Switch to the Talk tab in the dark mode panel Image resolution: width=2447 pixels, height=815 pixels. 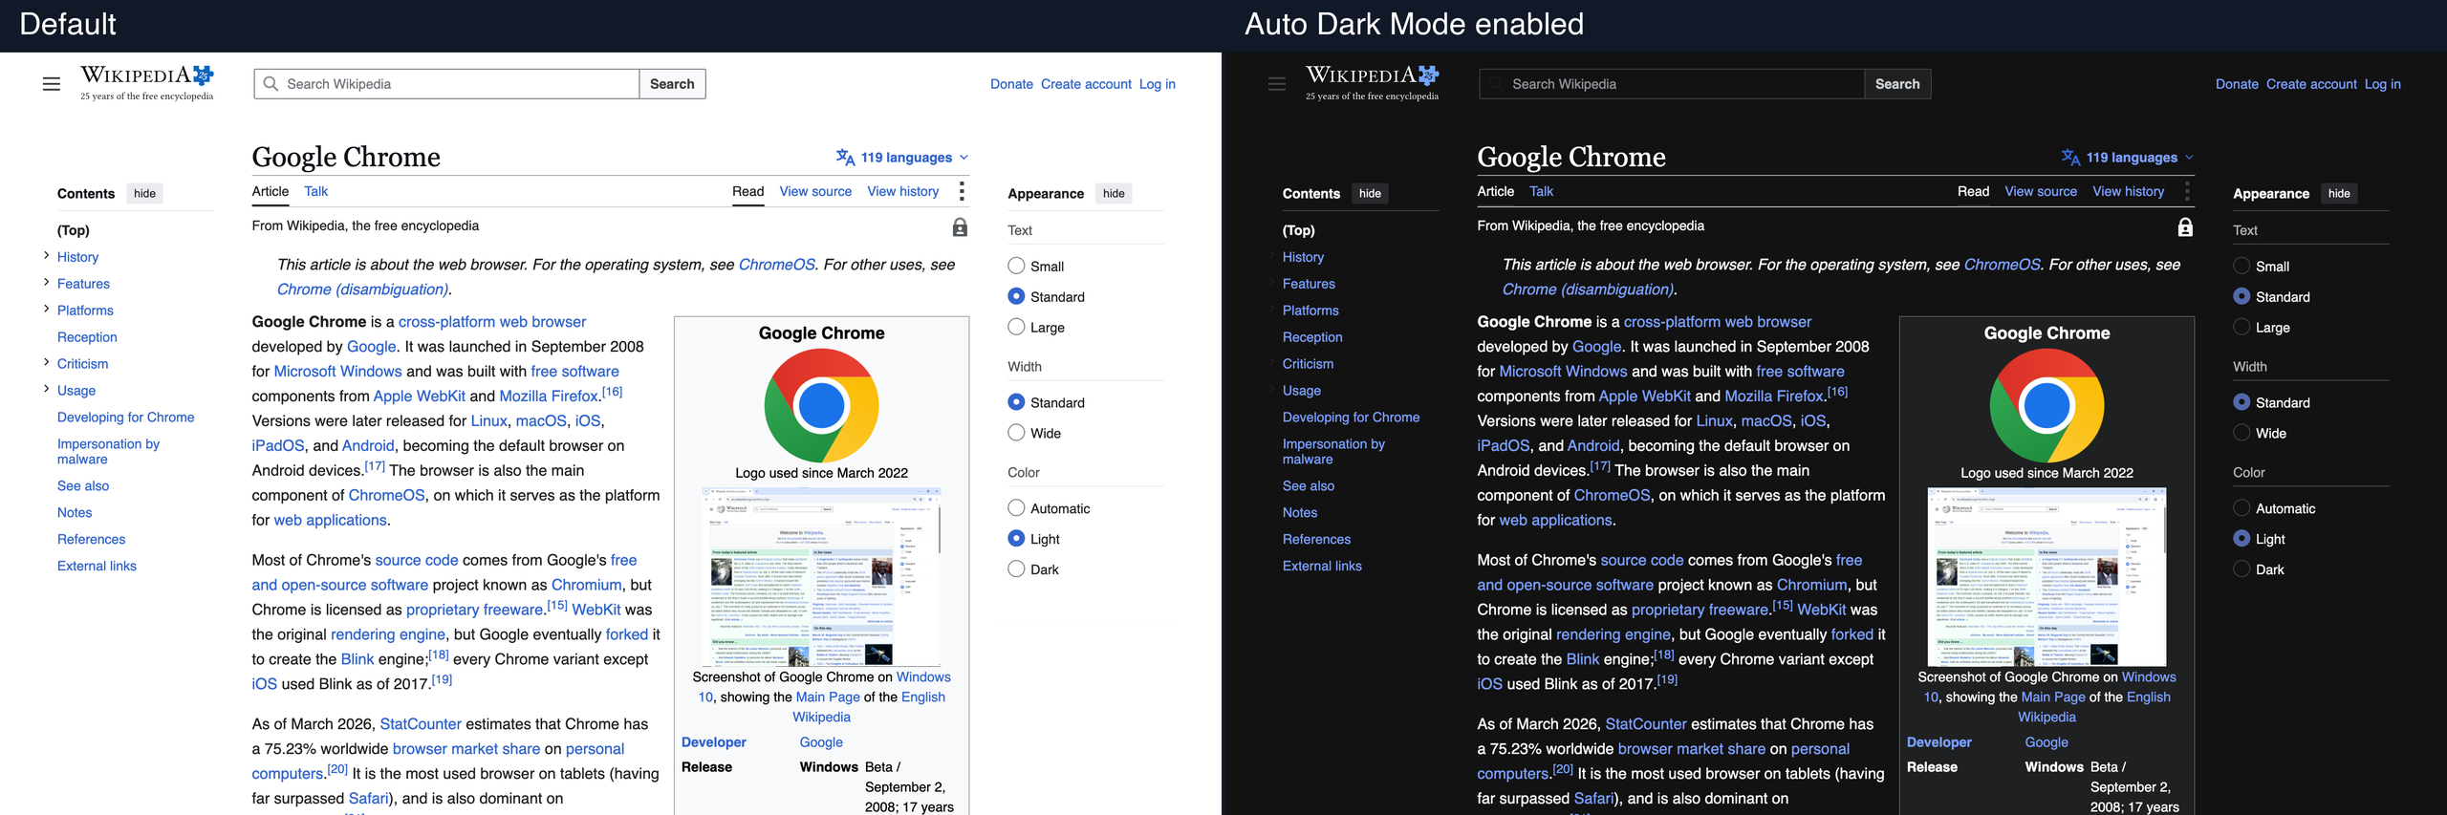1541,191
